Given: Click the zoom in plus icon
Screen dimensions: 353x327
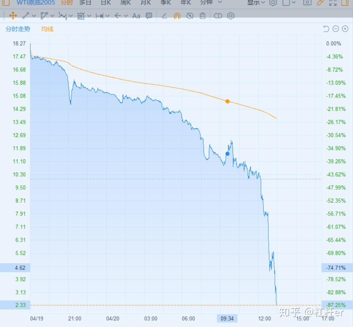Looking at the screenshot, I should pyautogui.click(x=345, y=29).
